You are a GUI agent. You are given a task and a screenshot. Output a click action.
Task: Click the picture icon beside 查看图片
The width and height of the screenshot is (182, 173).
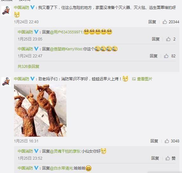coord(134,79)
